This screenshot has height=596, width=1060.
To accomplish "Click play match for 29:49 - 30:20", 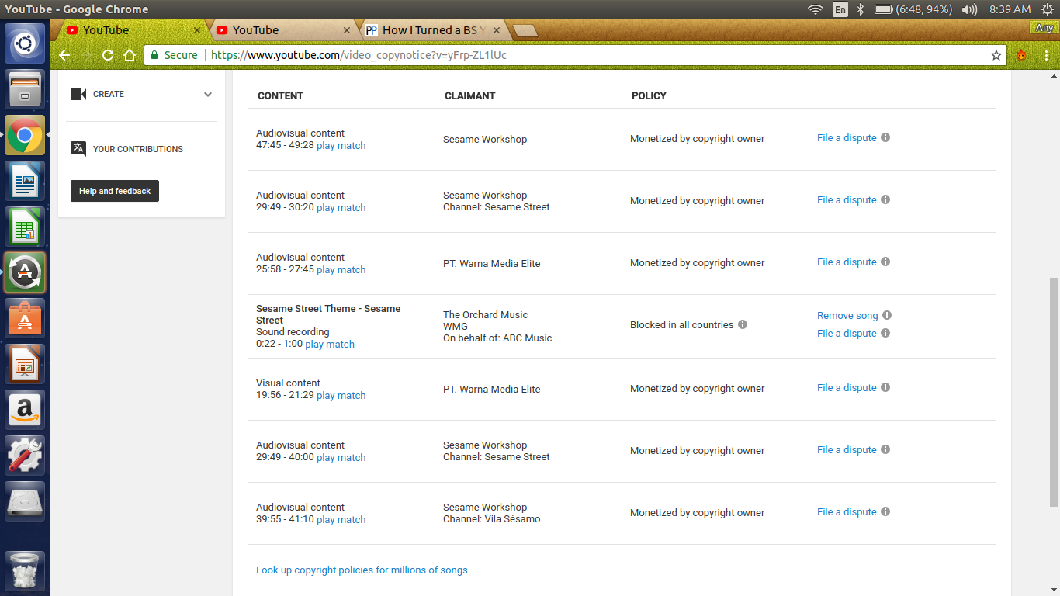I will pos(341,208).
